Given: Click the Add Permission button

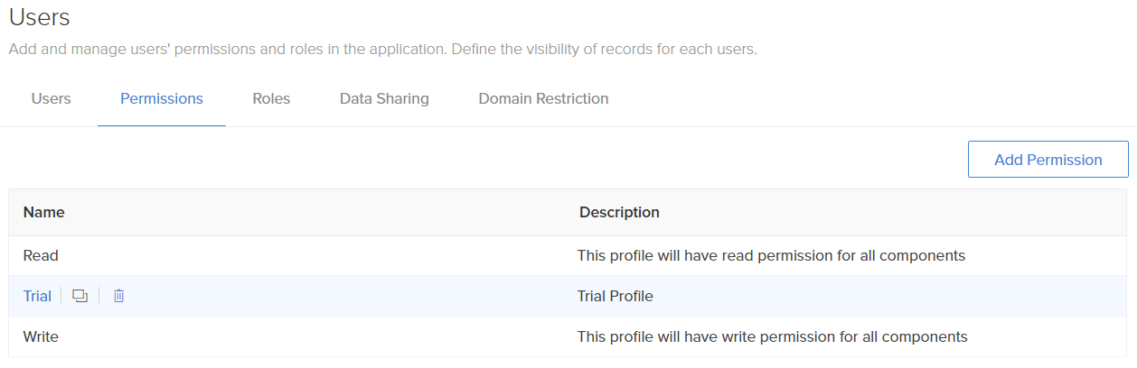Looking at the screenshot, I should pyautogui.click(x=1048, y=160).
